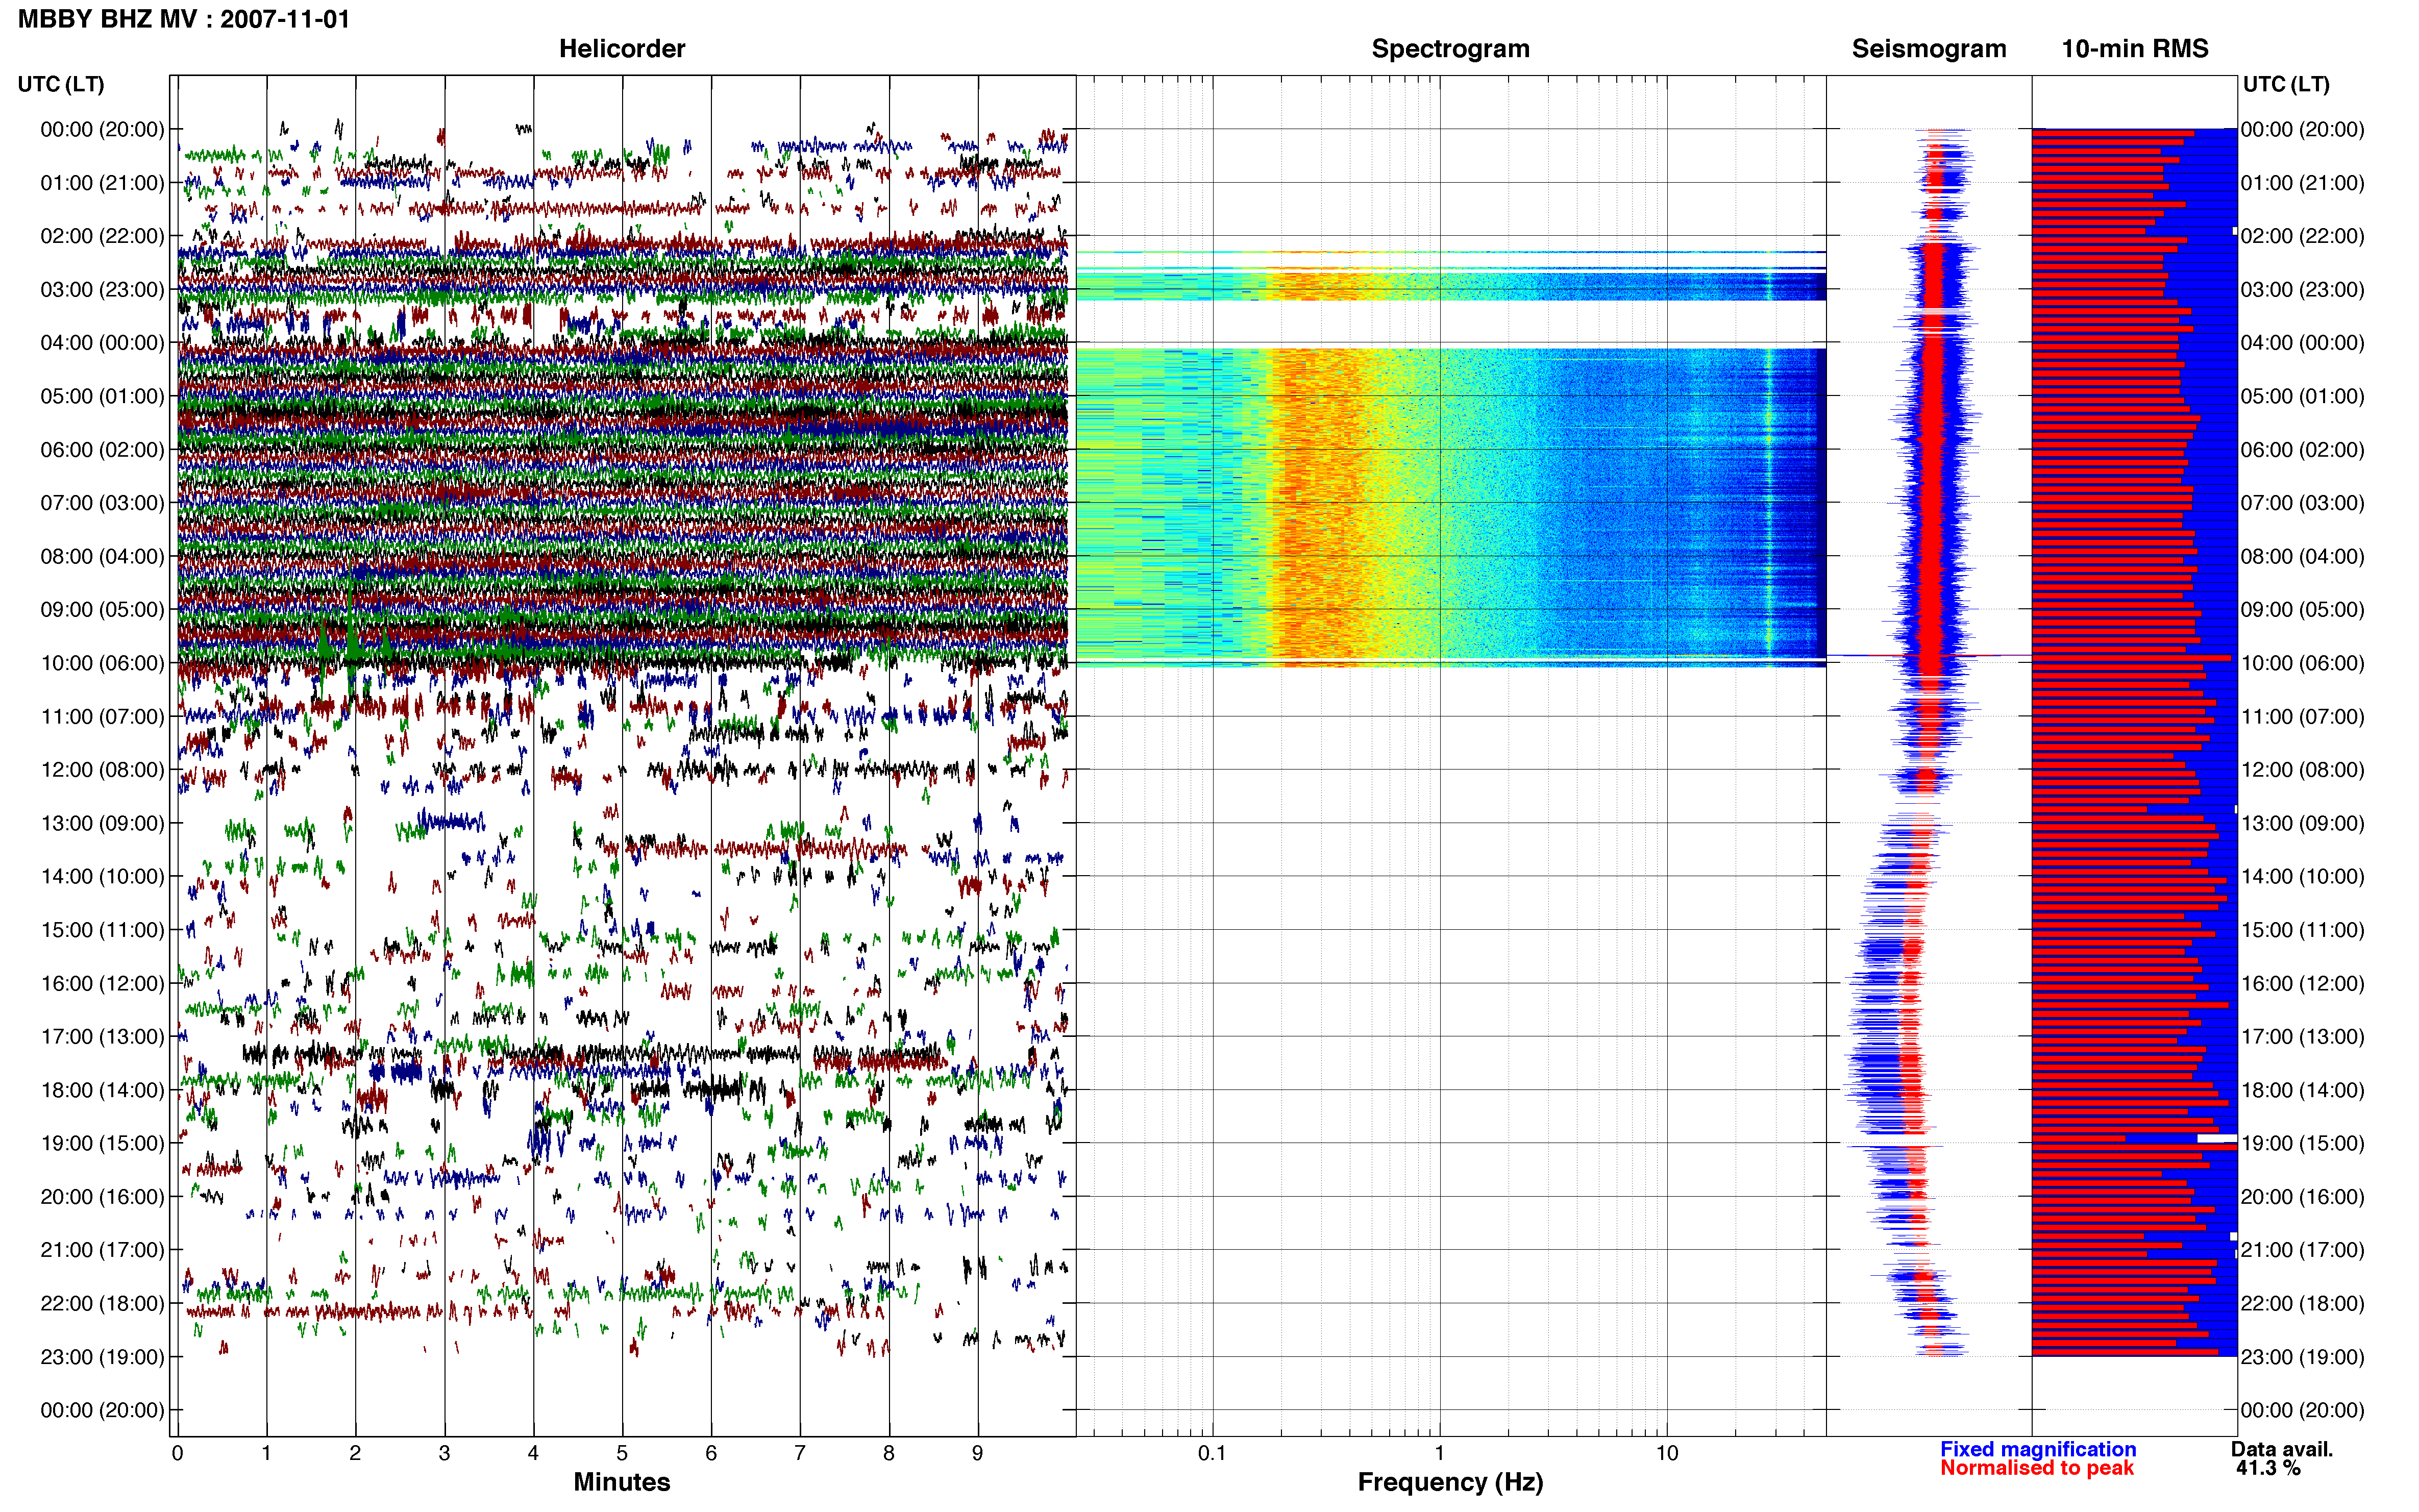
Task: Click minute tick 7 on Helicorder axis
Action: point(800,1453)
